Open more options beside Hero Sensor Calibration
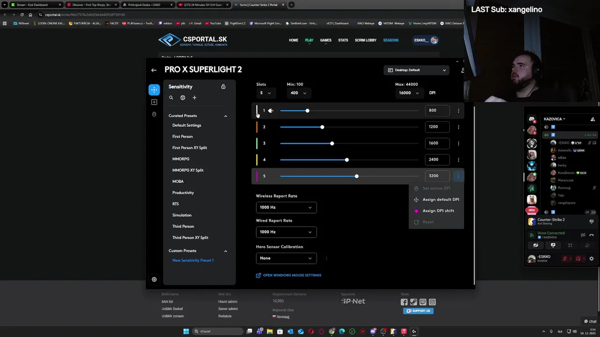Viewport: 600px width, 337px height. pyautogui.click(x=326, y=258)
